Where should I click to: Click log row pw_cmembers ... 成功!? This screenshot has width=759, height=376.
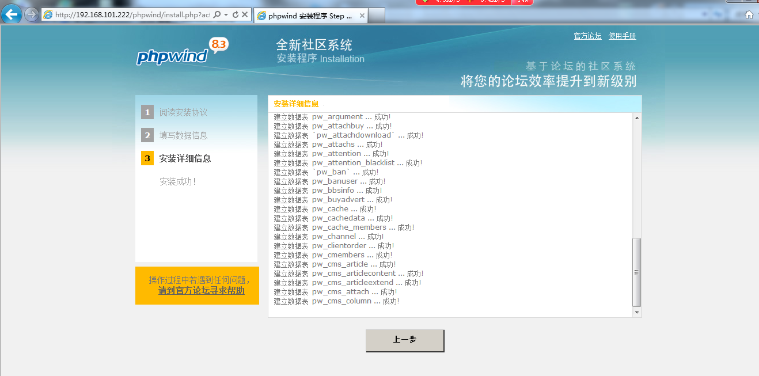click(x=333, y=255)
